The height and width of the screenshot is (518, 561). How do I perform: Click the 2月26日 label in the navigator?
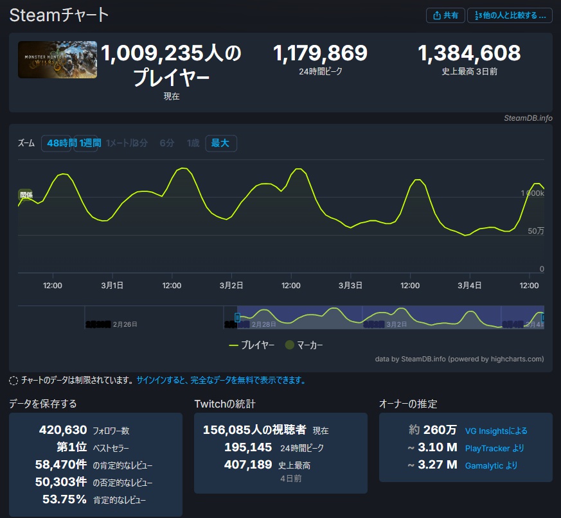125,324
